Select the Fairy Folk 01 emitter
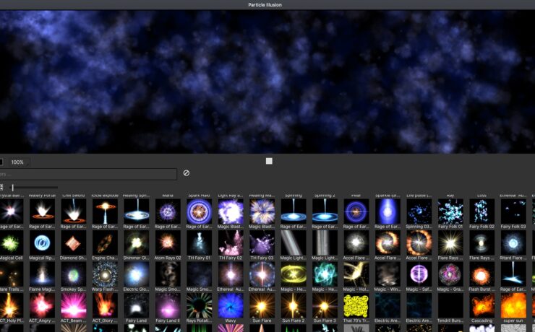 tap(450, 211)
